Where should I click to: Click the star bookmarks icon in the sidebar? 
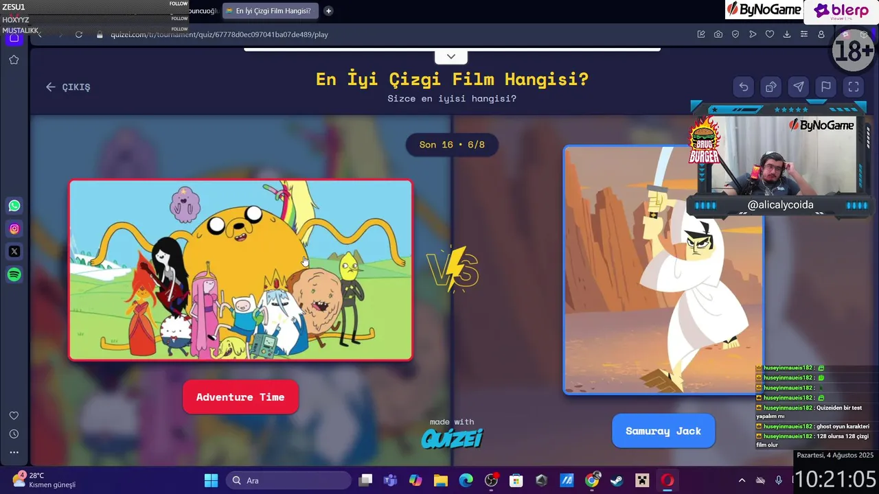point(14,60)
